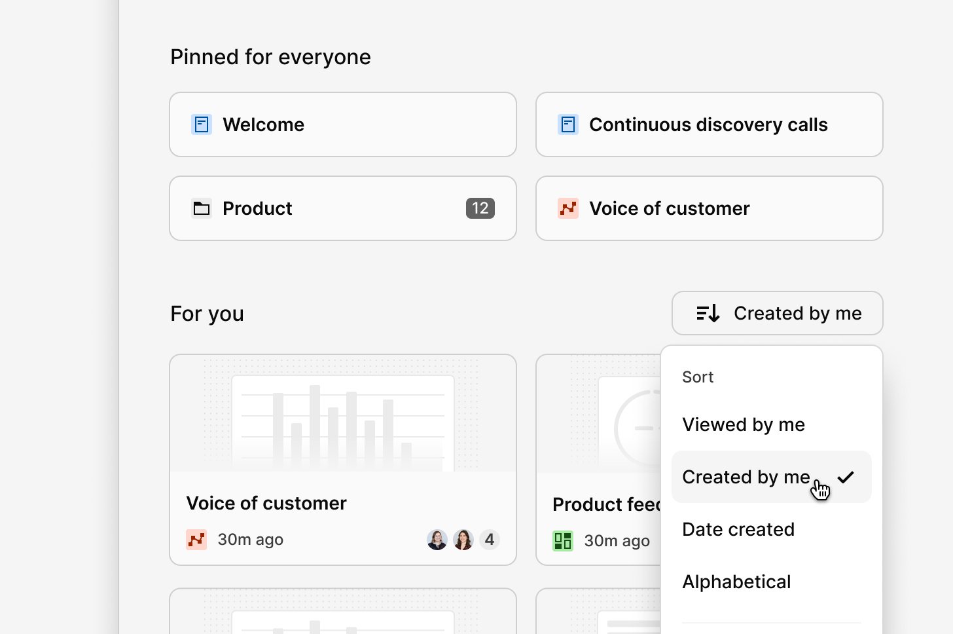
Task: Click the Welcome document icon
Action: [202, 124]
